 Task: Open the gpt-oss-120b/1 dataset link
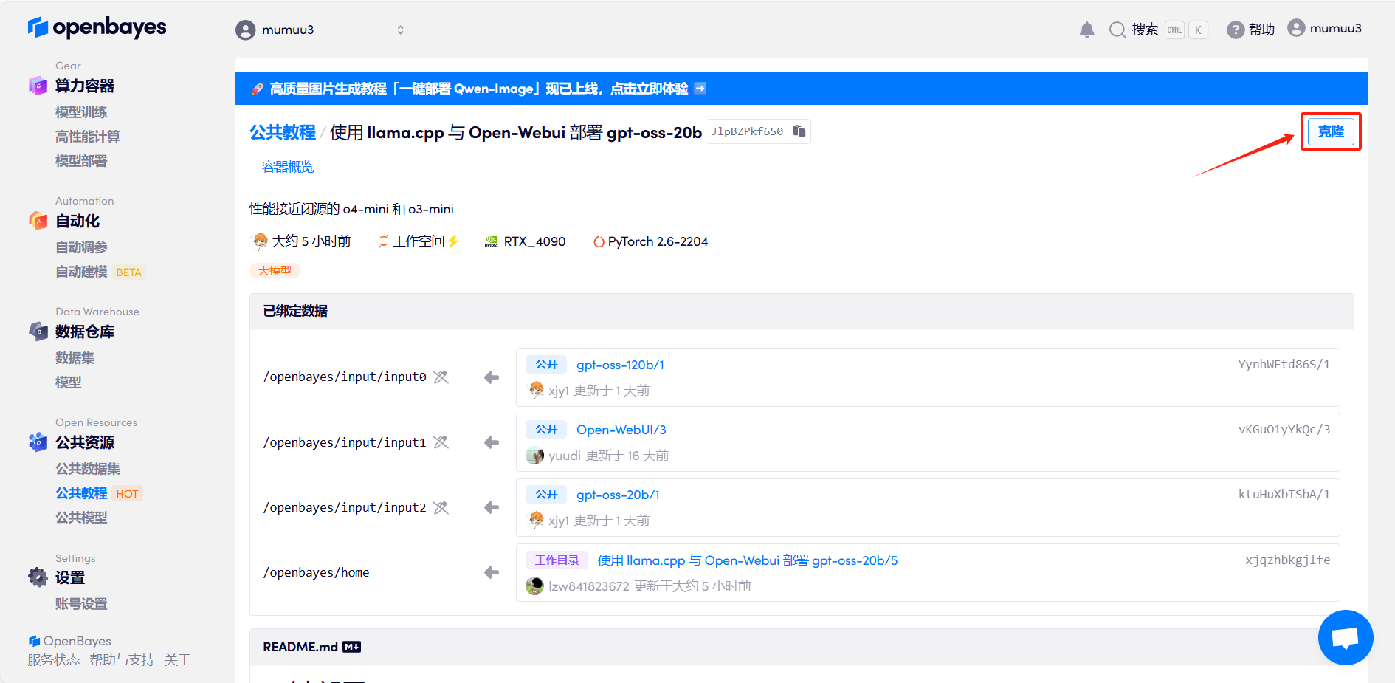tap(620, 365)
